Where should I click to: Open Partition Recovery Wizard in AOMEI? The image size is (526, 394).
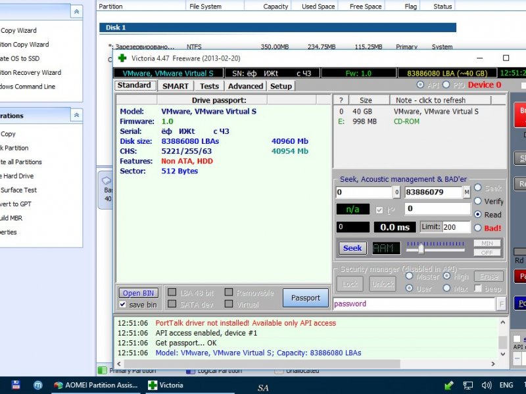pos(30,73)
